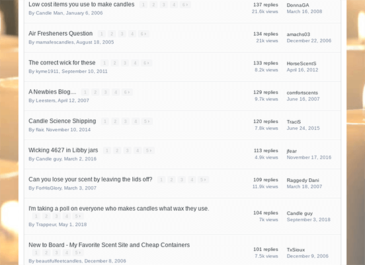The width and height of the screenshot is (365, 265).
Task: Go to page 1 of A Newbies Blog topic
Action: pyautogui.click(x=85, y=92)
